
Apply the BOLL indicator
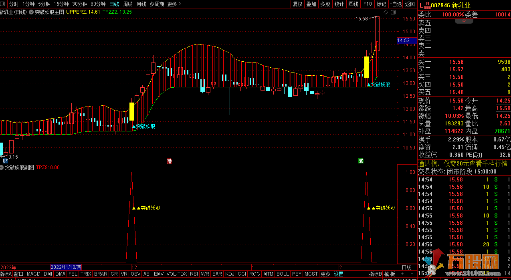(x=283, y=274)
